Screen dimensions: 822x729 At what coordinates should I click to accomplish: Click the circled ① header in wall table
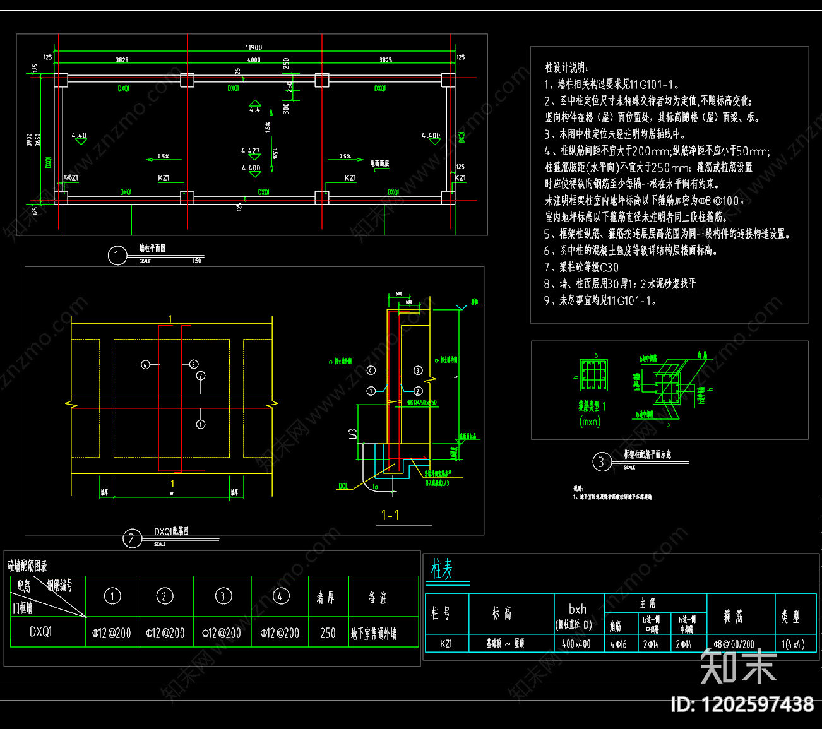[x=112, y=596]
